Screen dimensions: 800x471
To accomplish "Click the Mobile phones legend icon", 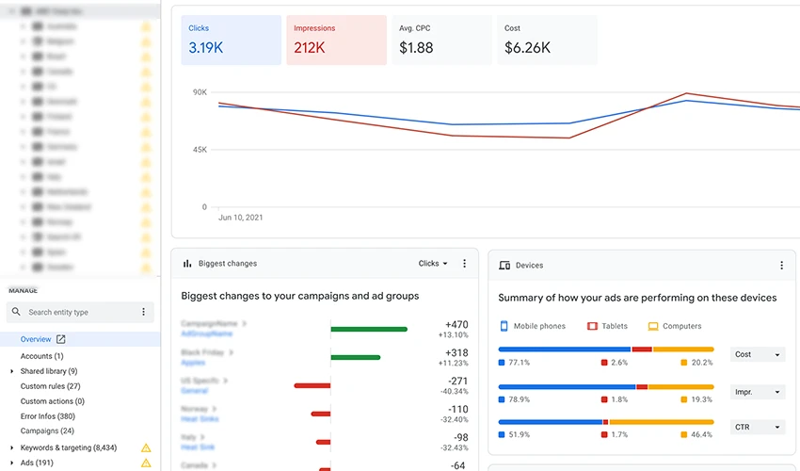I will (x=504, y=326).
